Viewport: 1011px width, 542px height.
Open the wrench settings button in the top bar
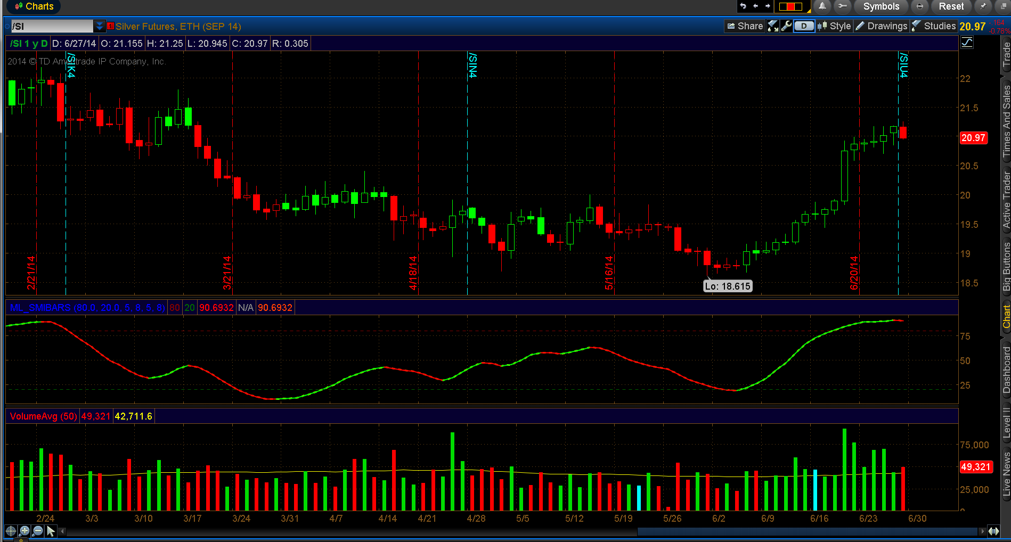pos(842,6)
